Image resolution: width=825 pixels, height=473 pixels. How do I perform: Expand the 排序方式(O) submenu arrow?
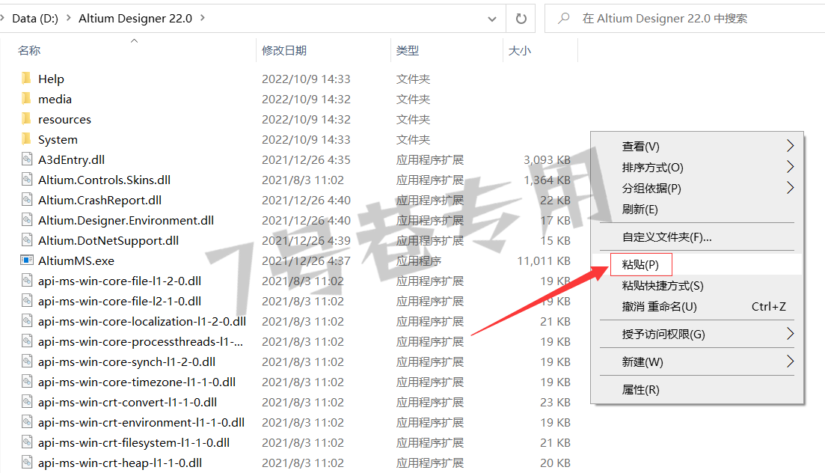click(x=790, y=167)
